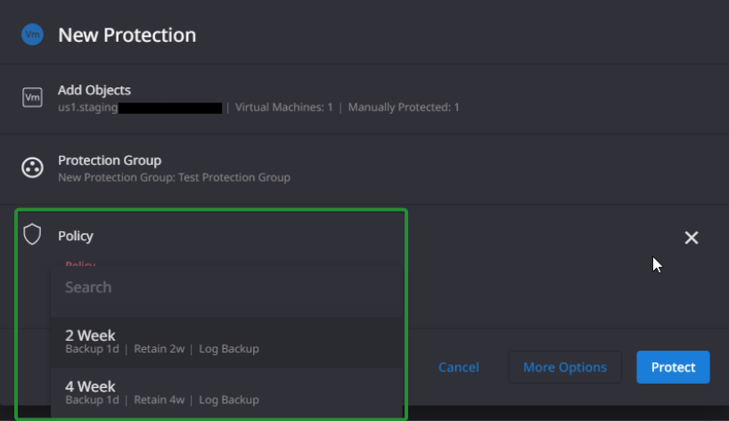Image resolution: width=729 pixels, height=421 pixels.
Task: Expand the Protection Group section
Action: click(x=110, y=160)
